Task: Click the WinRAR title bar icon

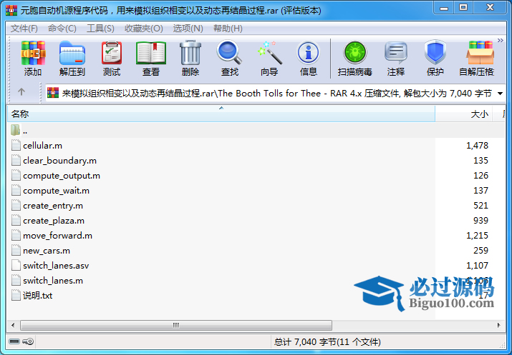Action: click(11, 10)
